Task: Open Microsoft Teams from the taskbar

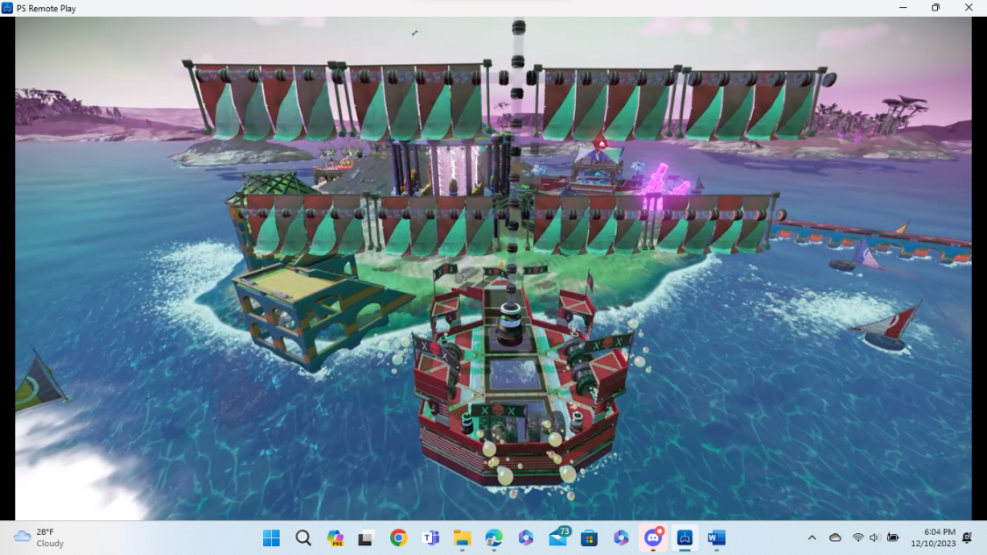Action: tap(430, 537)
